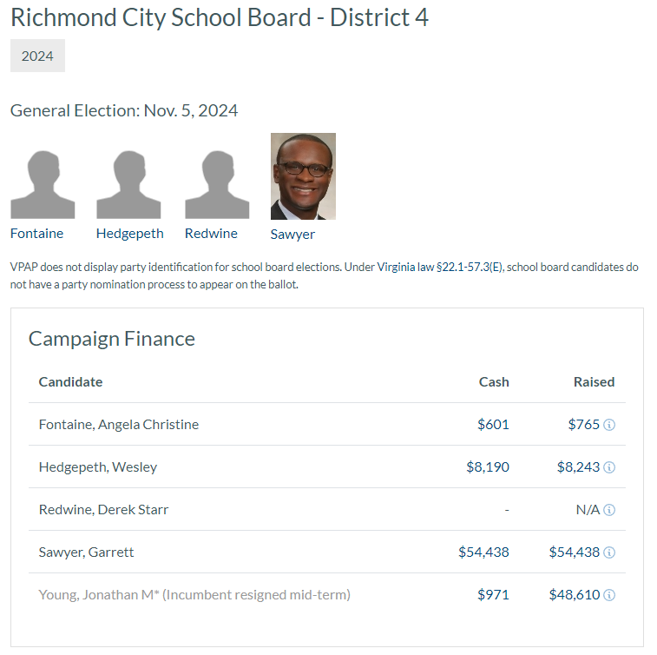The image size is (657, 655).
Task: Open Sawyer's candidate portrait photo
Action: tap(303, 176)
